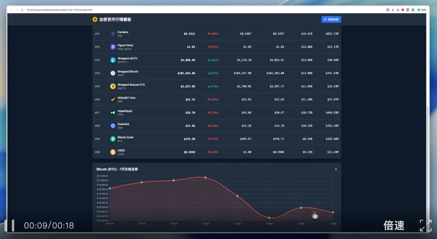Select the WhiteBIT Coin name
This screenshot has width=437, height=239.
pyautogui.click(x=126, y=98)
